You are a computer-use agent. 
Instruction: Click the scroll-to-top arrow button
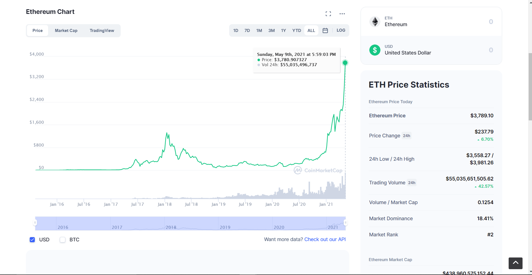click(515, 263)
